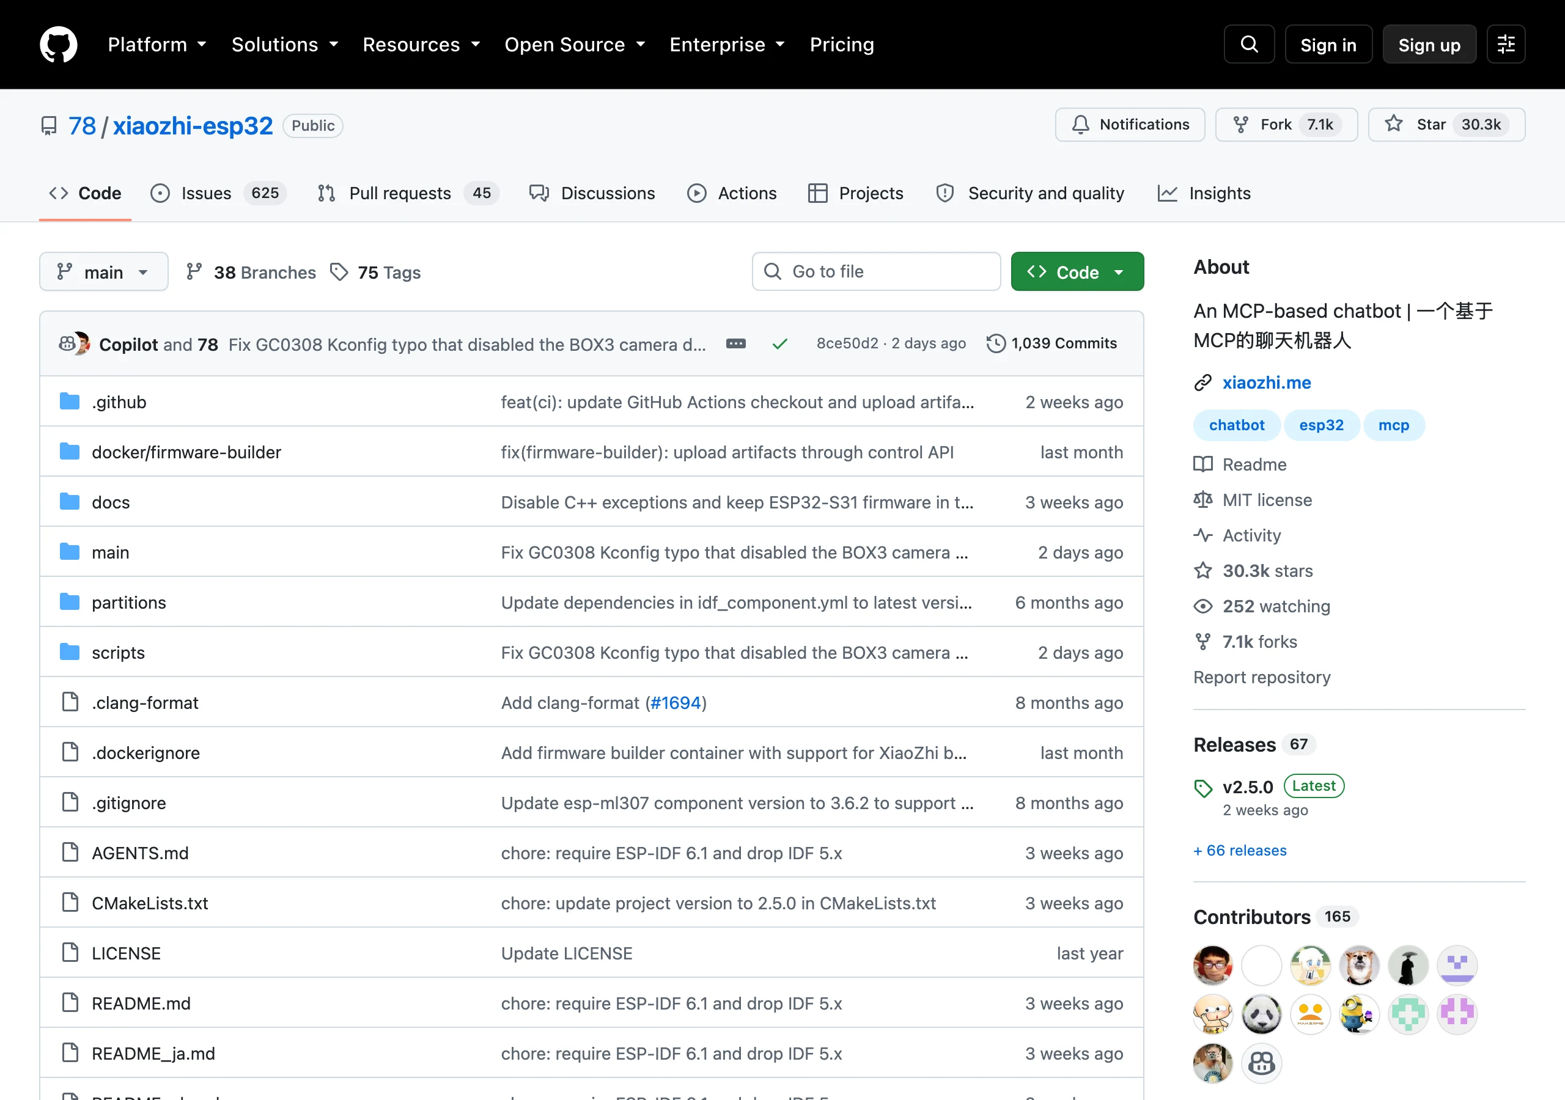The image size is (1565, 1100).
Task: Open the Pricing link
Action: coord(841,45)
